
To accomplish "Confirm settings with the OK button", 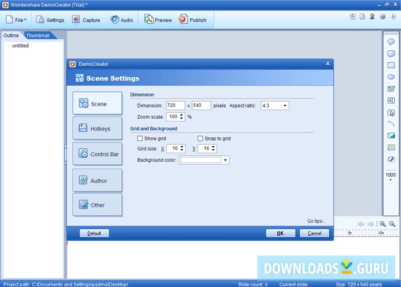I will (x=281, y=233).
